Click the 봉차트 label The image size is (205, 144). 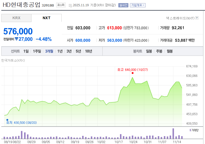pyautogui.click(x=138, y=51)
